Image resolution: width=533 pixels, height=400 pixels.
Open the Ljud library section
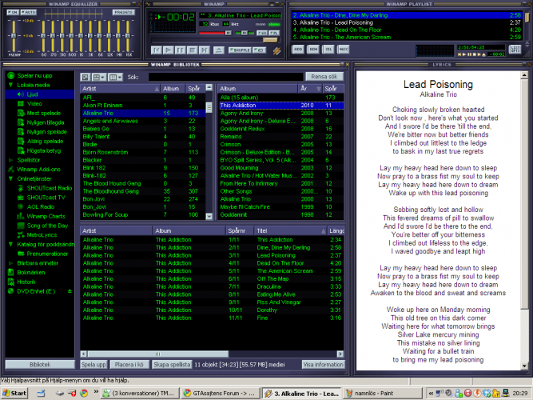click(x=33, y=94)
